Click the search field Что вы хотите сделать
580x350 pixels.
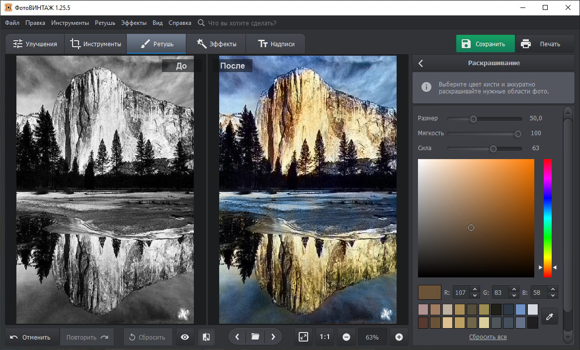[242, 23]
